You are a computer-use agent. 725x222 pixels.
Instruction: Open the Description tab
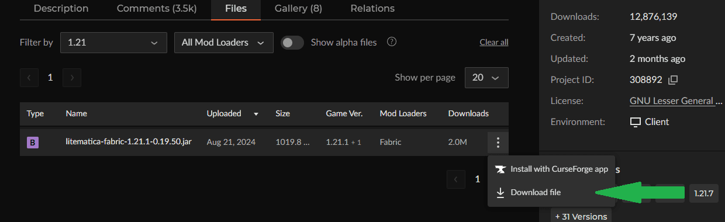[61, 9]
